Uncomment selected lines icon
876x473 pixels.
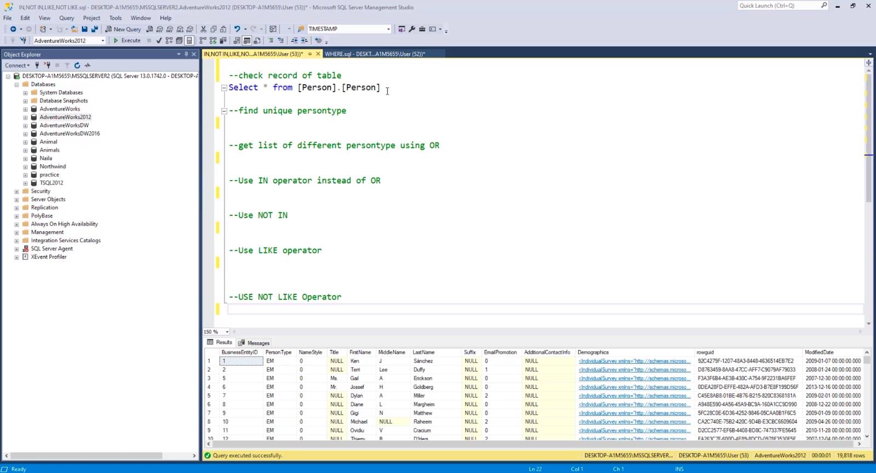[x=281, y=40]
